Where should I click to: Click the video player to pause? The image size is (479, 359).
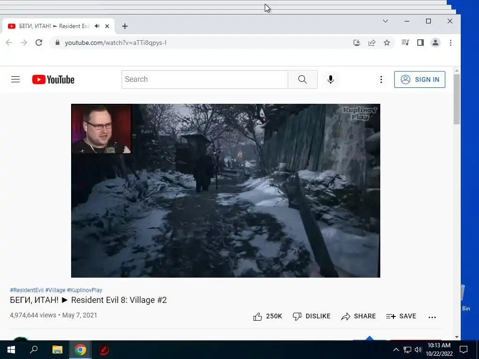[225, 191]
